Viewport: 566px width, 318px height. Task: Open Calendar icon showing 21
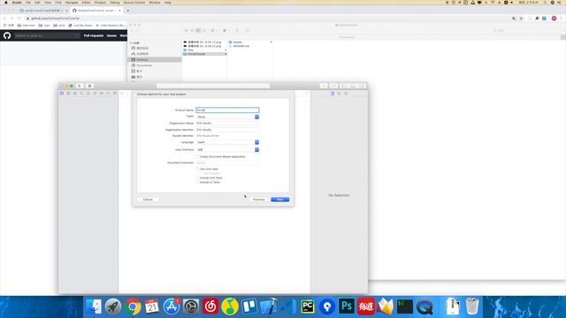[x=152, y=307]
